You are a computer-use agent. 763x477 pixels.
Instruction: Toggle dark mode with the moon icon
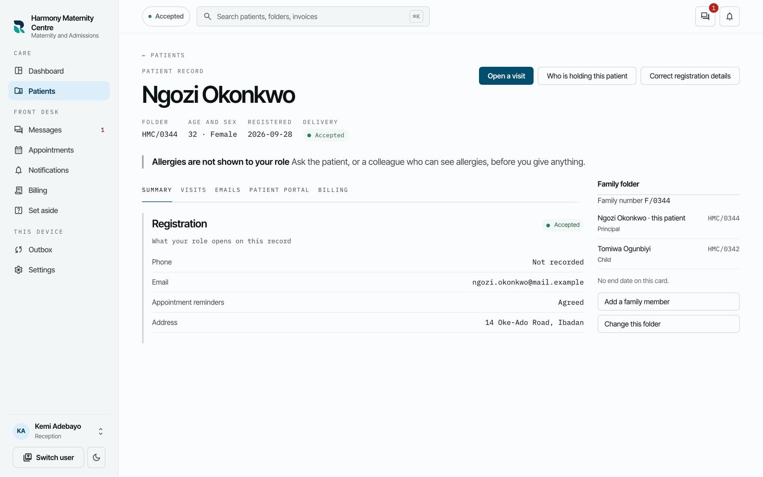96,457
